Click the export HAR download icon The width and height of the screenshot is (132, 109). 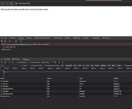[62, 62]
